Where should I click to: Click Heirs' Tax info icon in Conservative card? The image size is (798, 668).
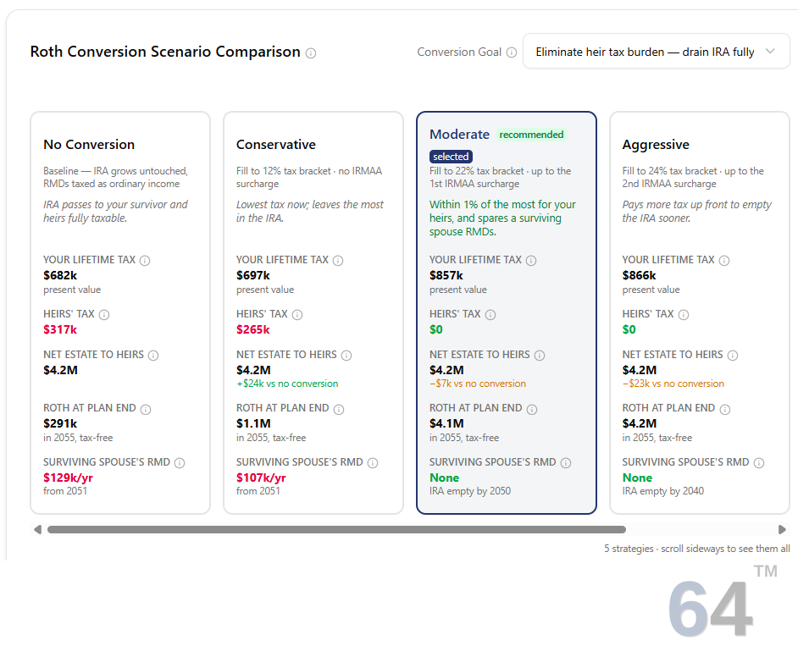click(x=297, y=315)
